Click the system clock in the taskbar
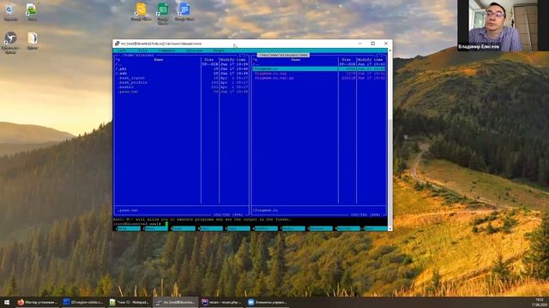 coord(539,302)
